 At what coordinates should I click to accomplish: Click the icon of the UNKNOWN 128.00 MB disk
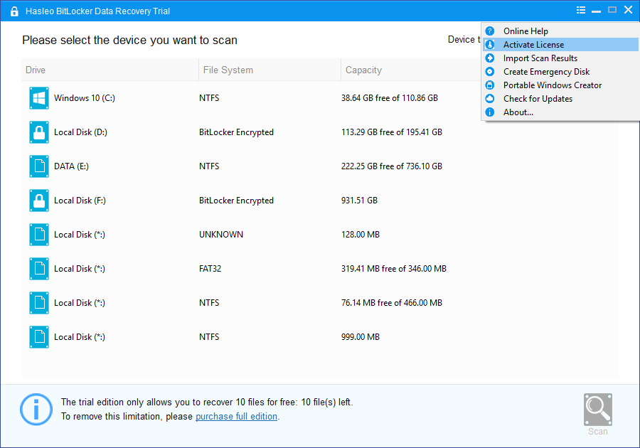(39, 235)
